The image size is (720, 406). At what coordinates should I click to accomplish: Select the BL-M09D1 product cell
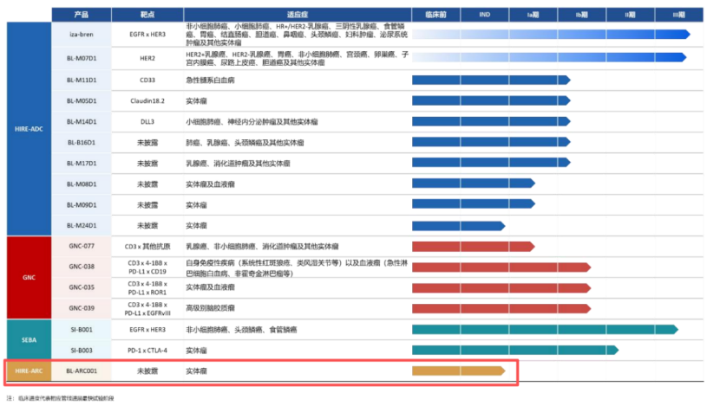pos(82,205)
